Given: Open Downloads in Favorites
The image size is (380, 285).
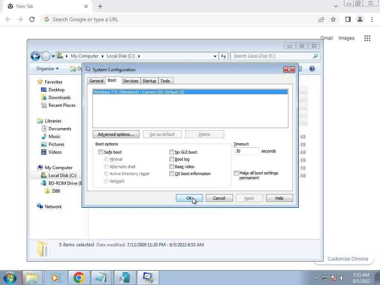Looking at the screenshot, I should [59, 98].
